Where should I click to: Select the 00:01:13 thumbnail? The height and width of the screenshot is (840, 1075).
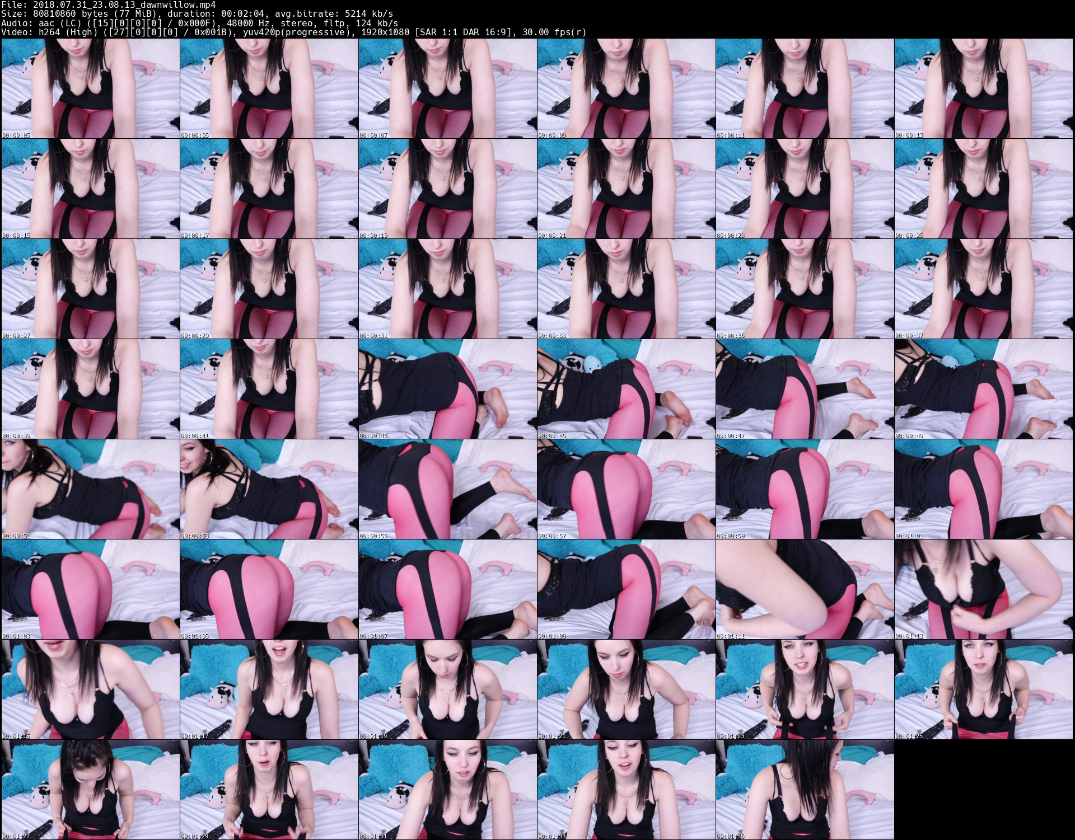coord(984,589)
